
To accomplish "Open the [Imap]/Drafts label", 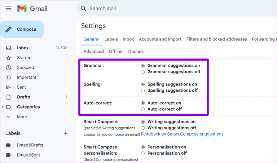I will 30,145.
